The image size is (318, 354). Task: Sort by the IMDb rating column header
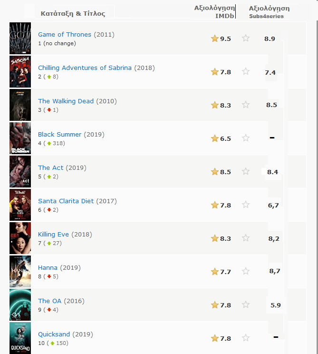[215, 12]
